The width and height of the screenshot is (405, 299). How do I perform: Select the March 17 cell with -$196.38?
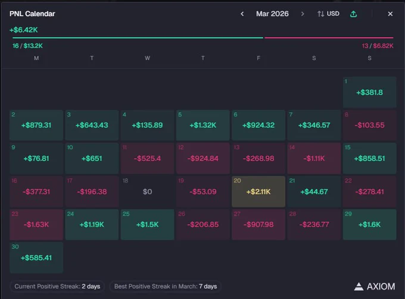[92, 191]
